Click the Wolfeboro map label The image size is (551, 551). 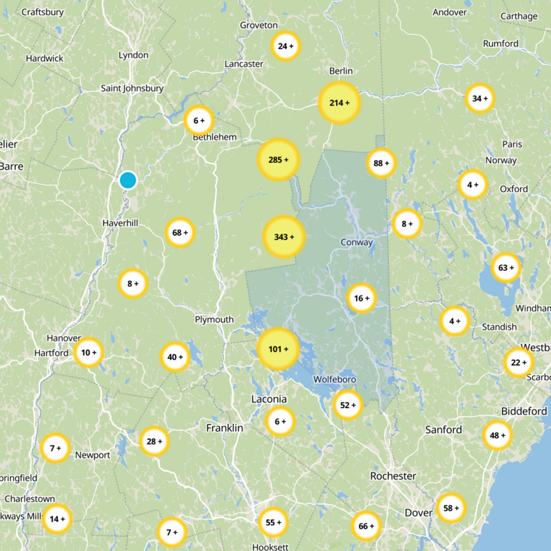click(335, 380)
